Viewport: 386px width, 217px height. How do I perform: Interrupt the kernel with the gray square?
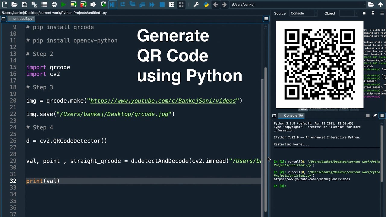pos(368,115)
